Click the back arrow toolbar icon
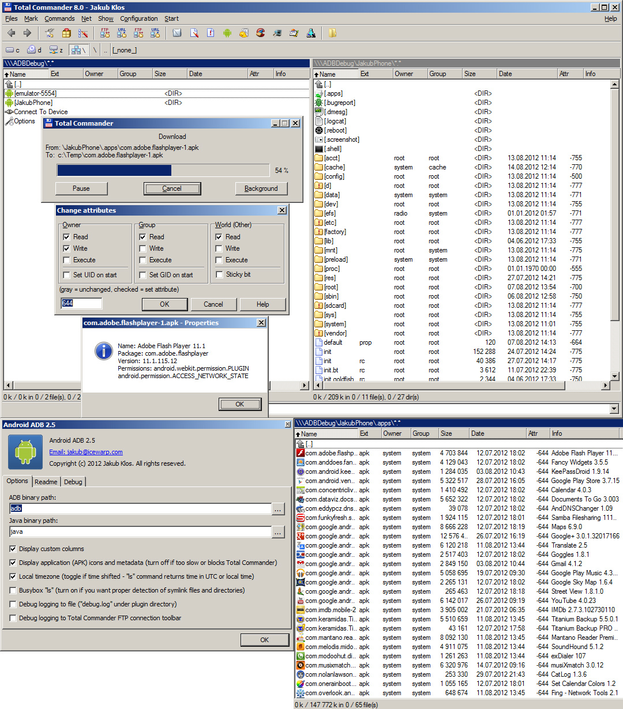Screen dimensions: 623x709 click(11, 33)
